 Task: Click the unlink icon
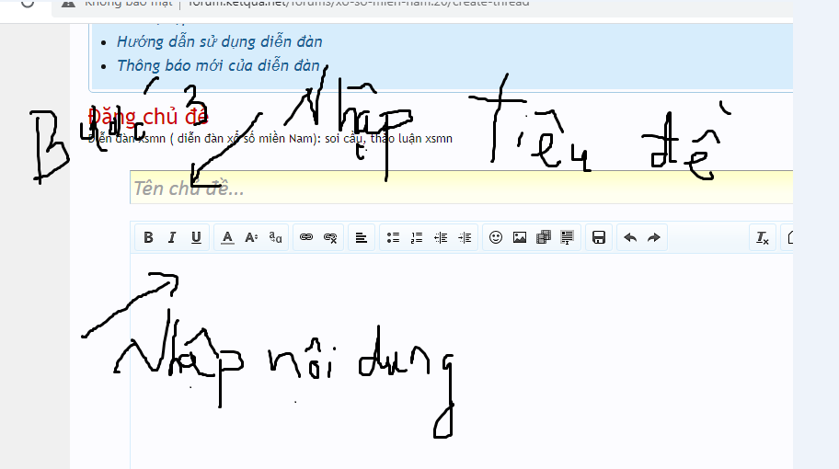(331, 238)
